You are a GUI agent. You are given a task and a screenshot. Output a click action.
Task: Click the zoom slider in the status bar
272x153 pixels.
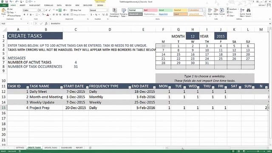pos(258,151)
